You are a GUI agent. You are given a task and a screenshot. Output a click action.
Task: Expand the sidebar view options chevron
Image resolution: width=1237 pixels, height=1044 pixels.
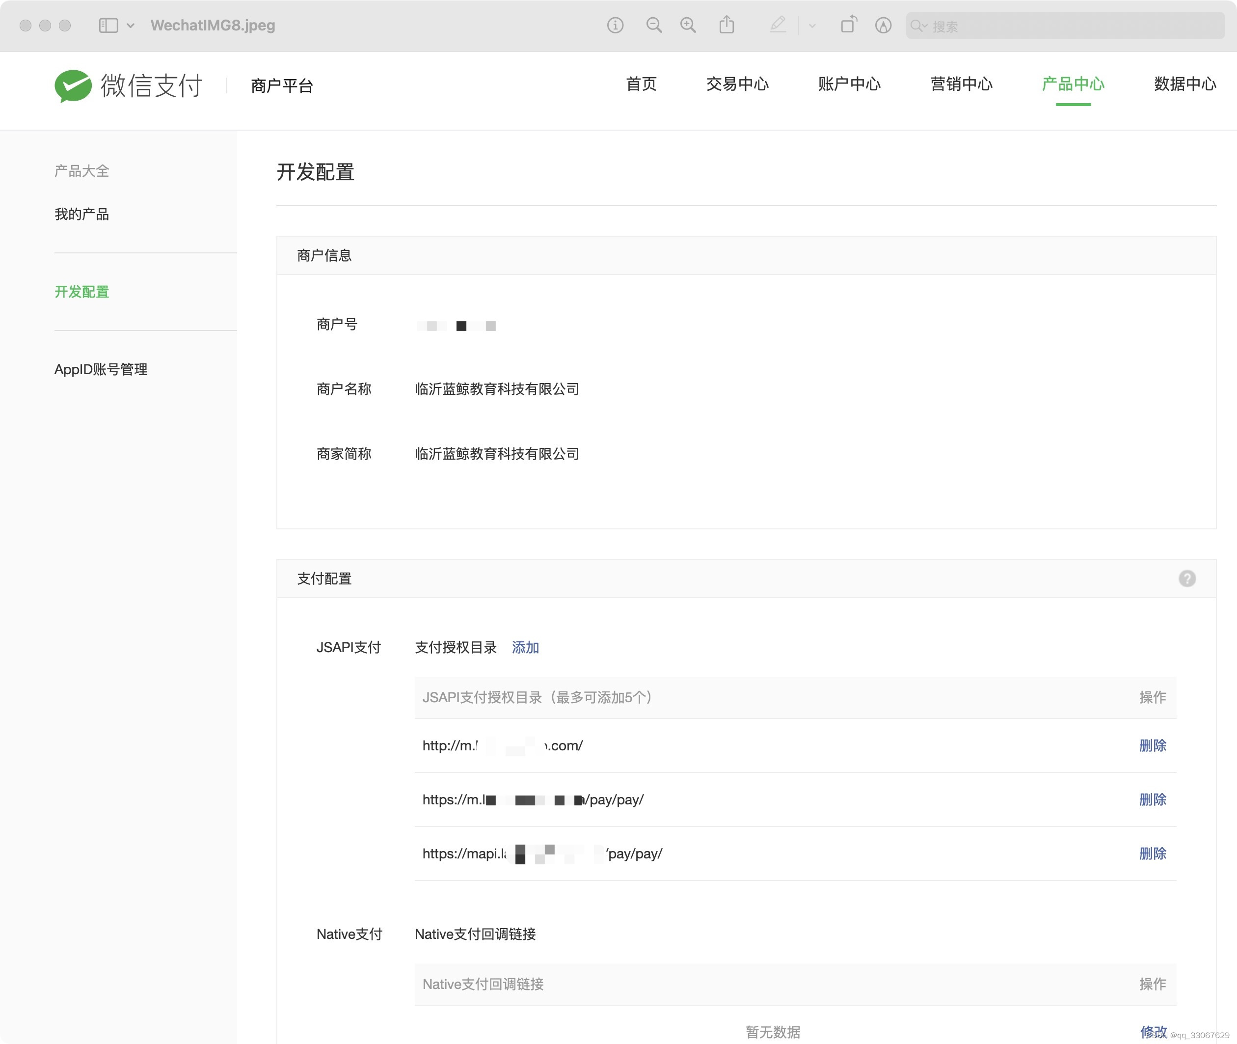[131, 26]
